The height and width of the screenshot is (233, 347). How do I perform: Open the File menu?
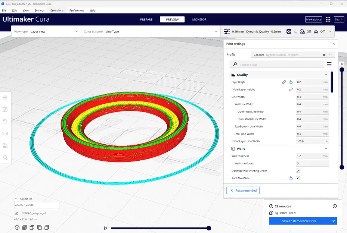coord(4,10)
